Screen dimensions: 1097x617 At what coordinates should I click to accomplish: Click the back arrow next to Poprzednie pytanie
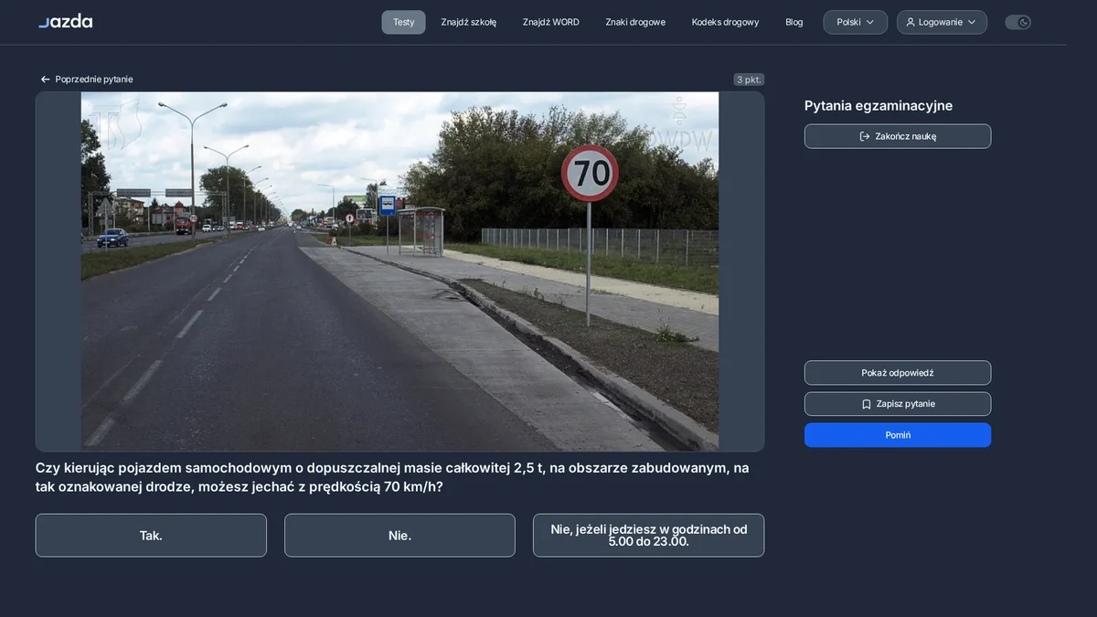pyautogui.click(x=45, y=80)
